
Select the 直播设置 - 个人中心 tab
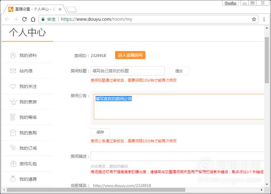click(35, 9)
